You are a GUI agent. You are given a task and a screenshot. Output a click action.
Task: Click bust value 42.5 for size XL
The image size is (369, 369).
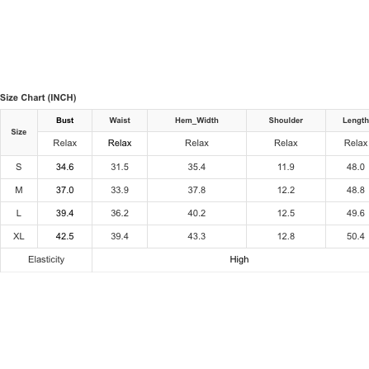tap(65, 236)
